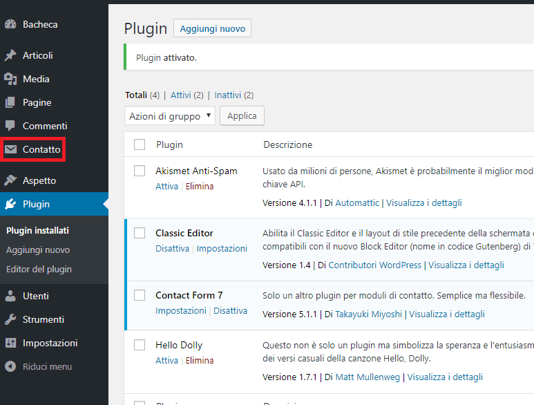Open the Utenti menu label

click(x=36, y=296)
